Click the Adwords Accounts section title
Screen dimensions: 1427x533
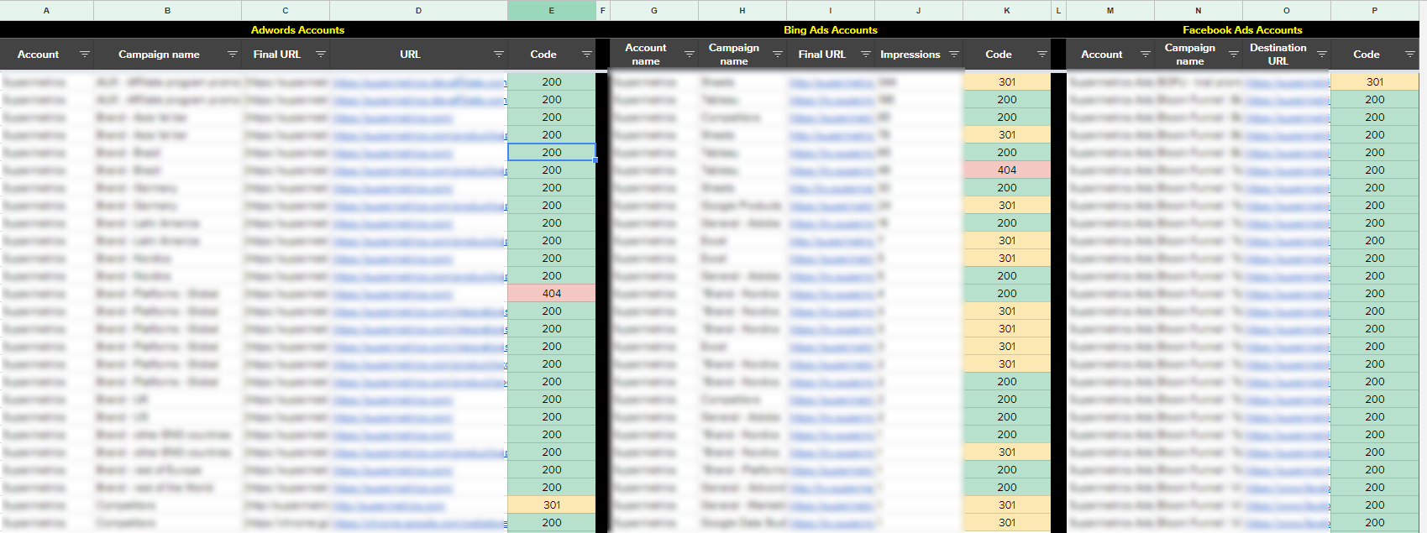click(297, 30)
